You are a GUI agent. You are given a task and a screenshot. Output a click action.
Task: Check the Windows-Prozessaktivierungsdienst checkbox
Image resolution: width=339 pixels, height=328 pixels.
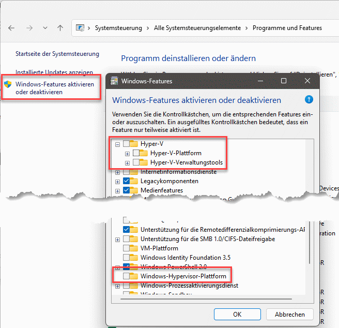(126, 286)
